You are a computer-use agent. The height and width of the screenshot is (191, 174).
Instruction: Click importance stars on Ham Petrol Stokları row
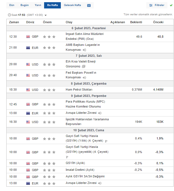tap(49, 90)
